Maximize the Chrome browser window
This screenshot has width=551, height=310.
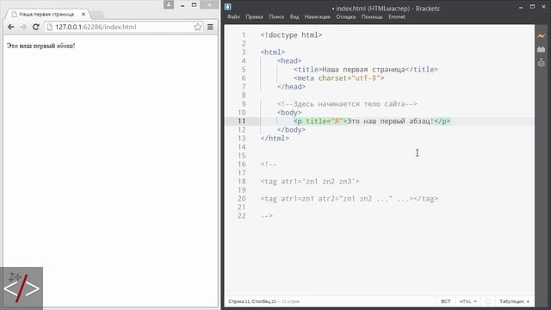tap(194, 4)
